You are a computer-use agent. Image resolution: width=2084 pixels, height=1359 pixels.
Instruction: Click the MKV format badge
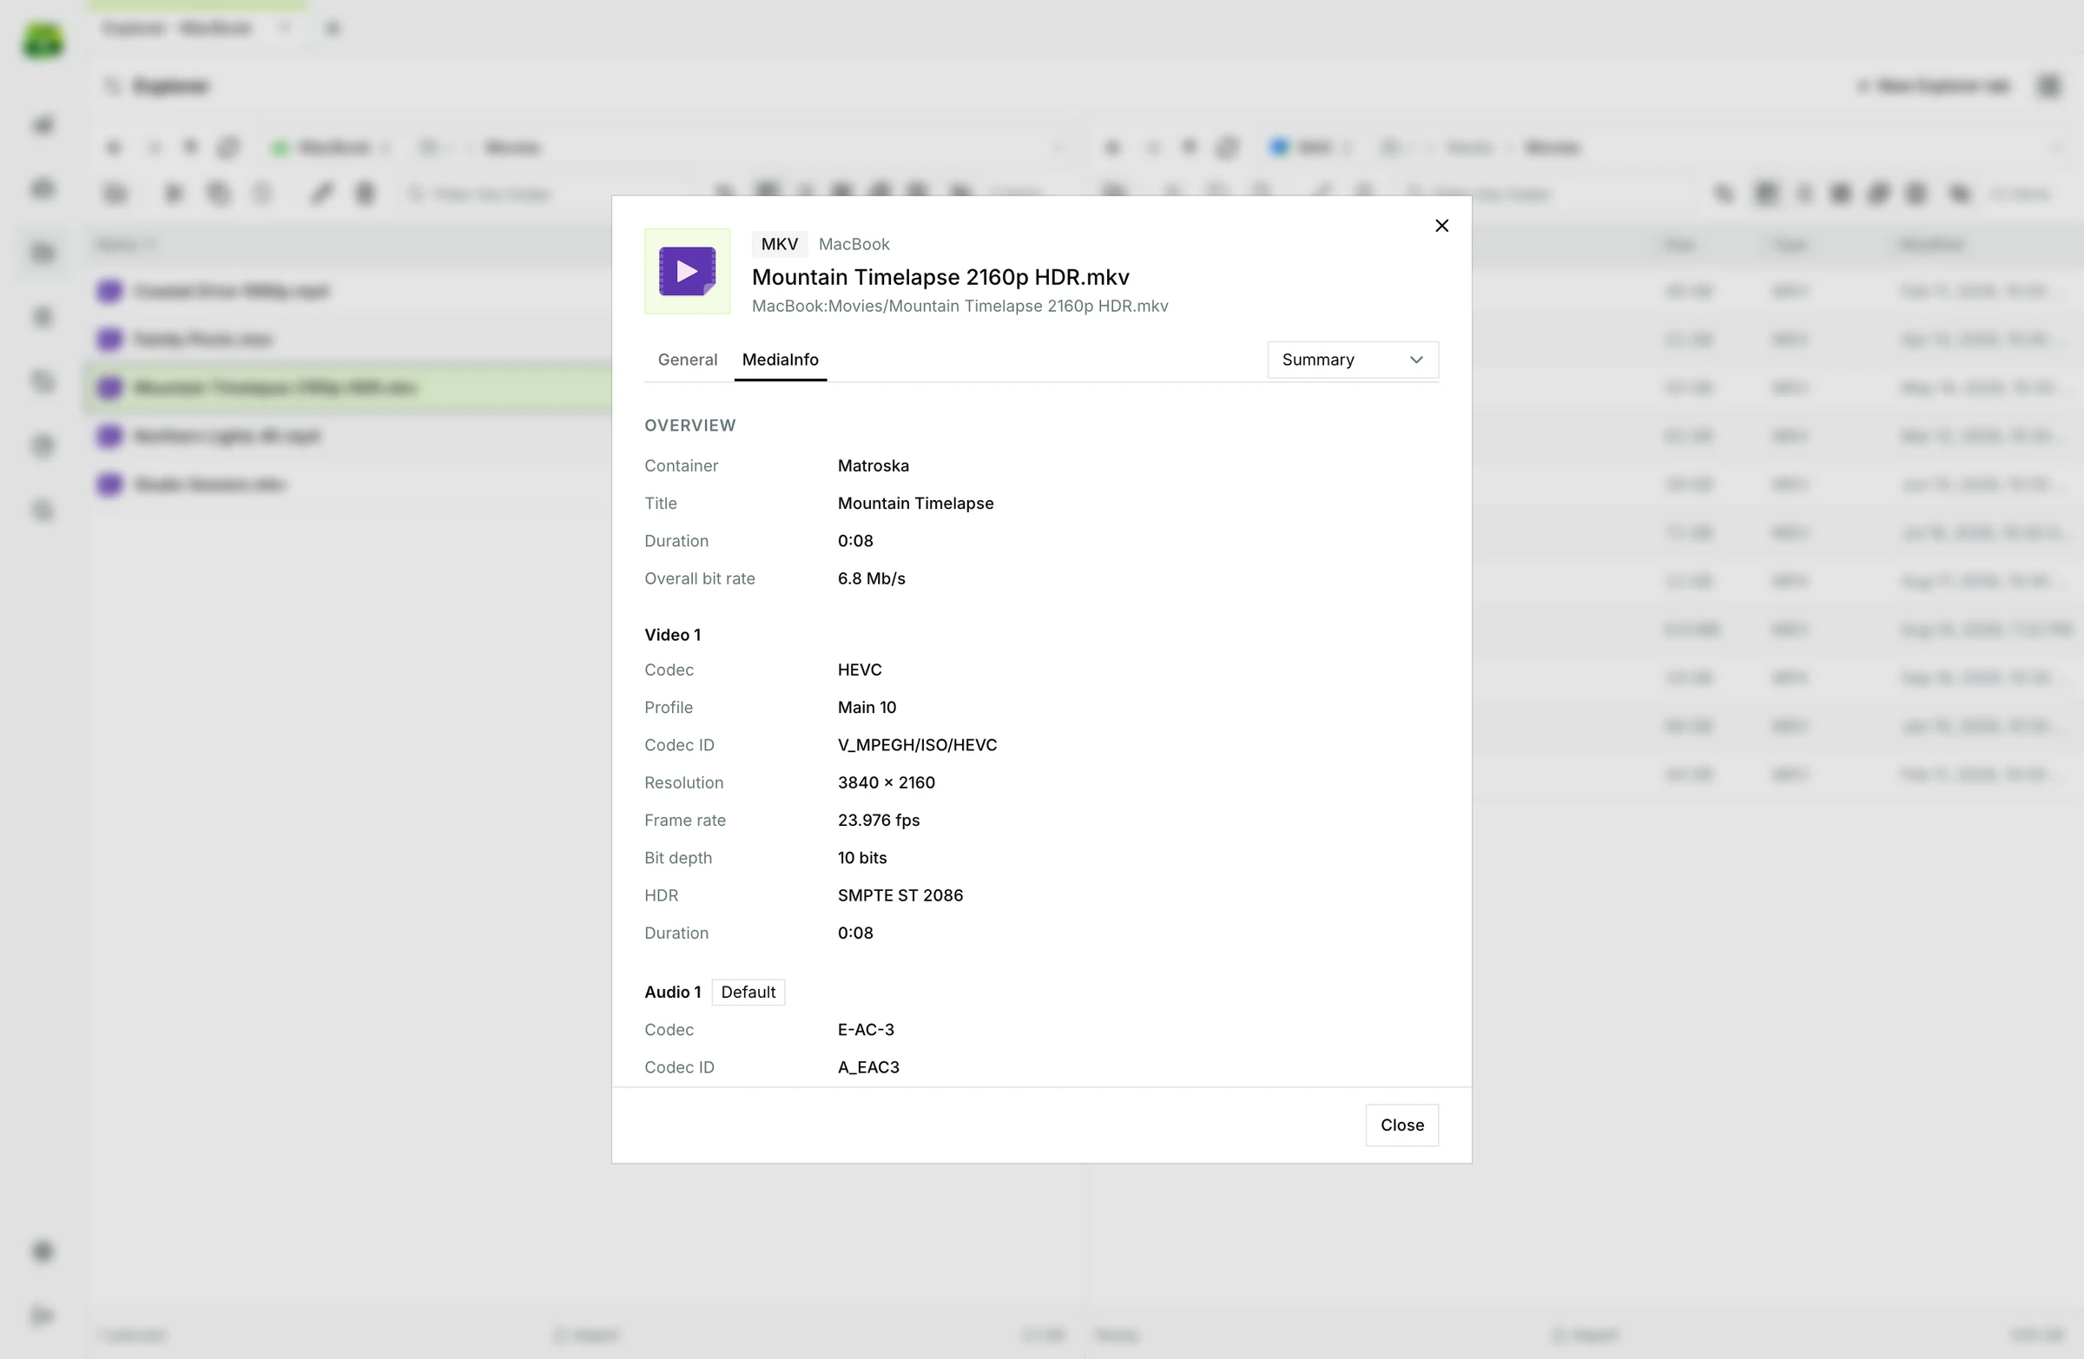tap(779, 244)
